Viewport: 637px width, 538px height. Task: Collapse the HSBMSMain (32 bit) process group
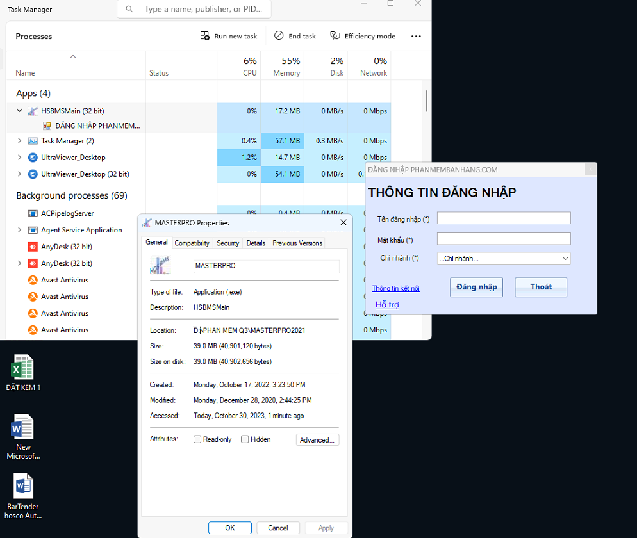point(19,111)
